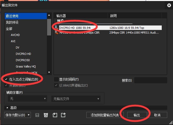
Task: Close the 输出到文件 dialog with the X icon
Action: (169, 5)
